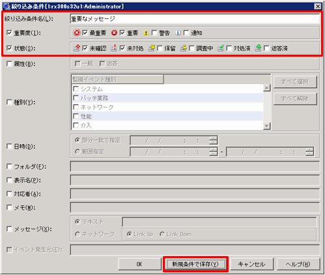Click the すべて選択 button
The width and height of the screenshot is (325, 275).
(295, 82)
